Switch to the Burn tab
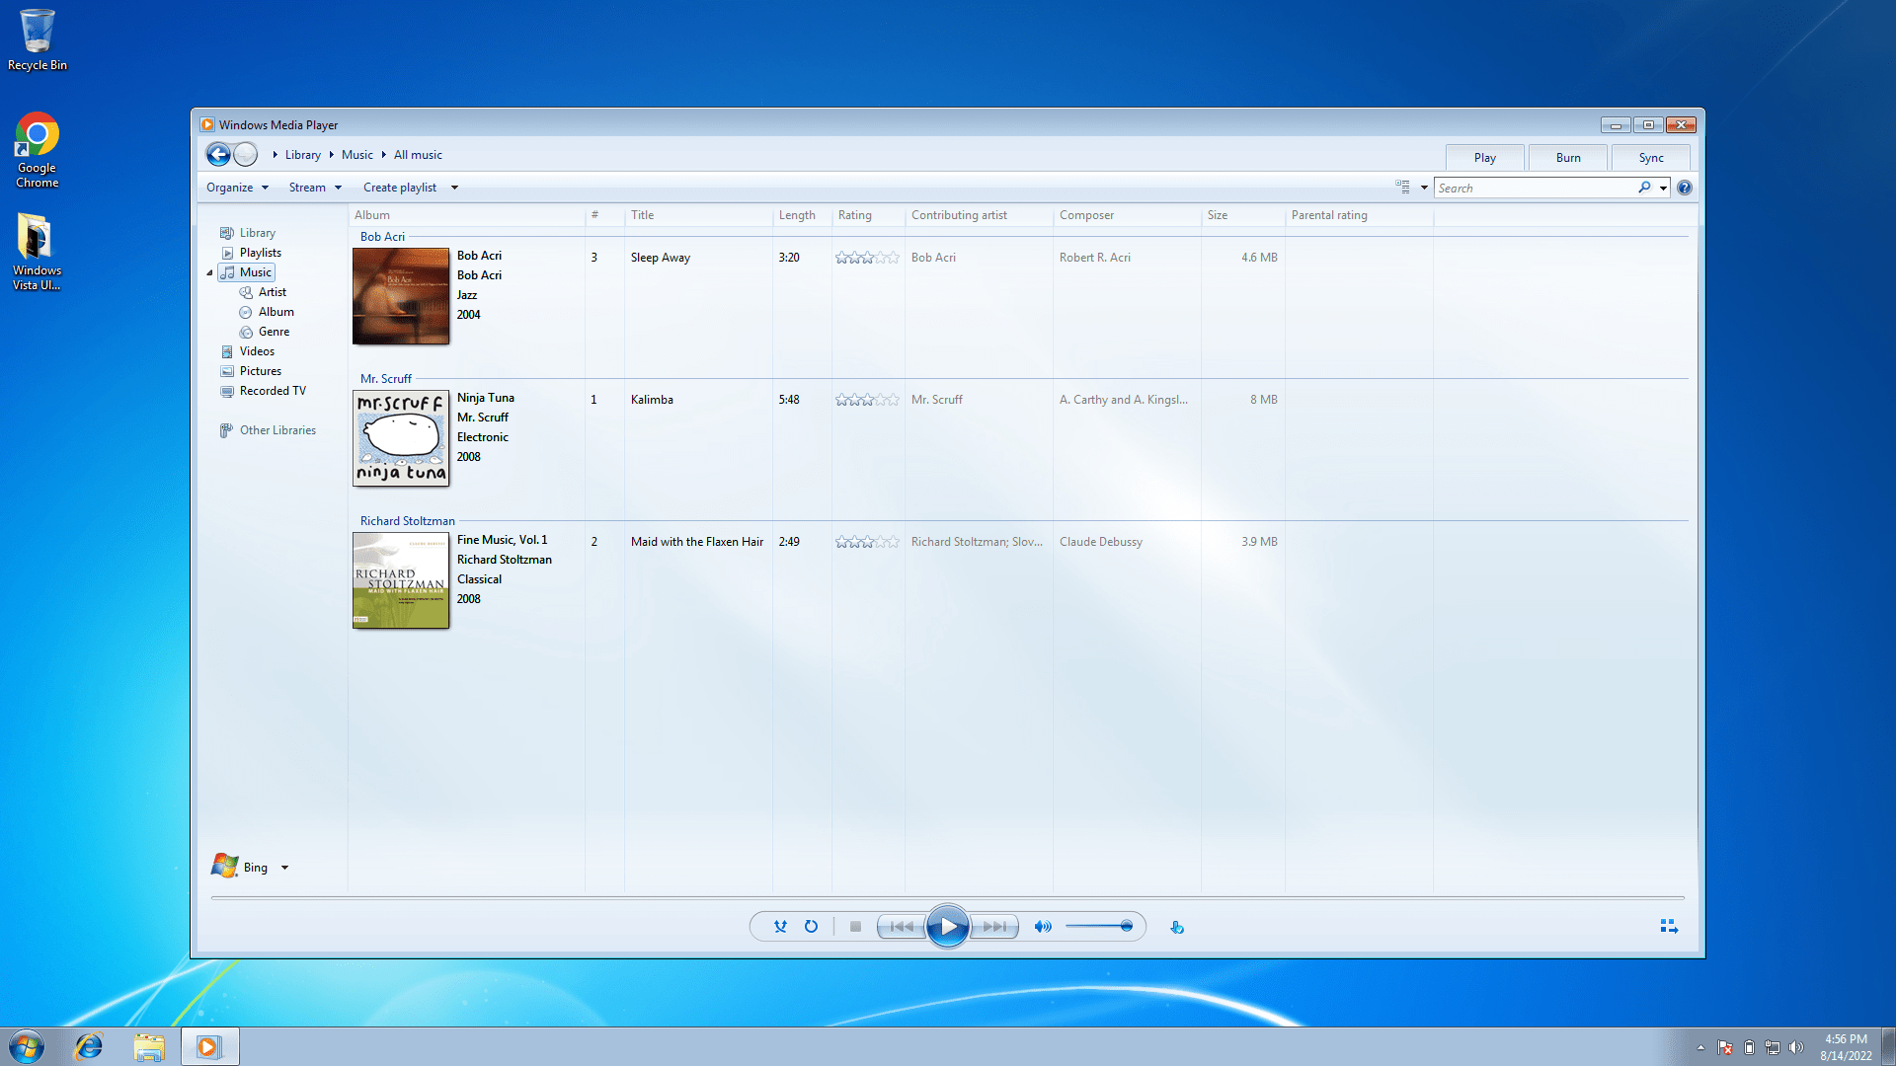 [1567, 157]
